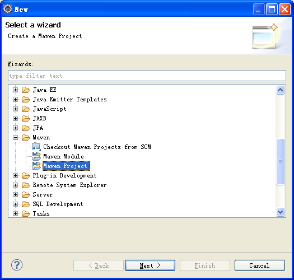
Task: Select the Server label
Action: pos(43,195)
